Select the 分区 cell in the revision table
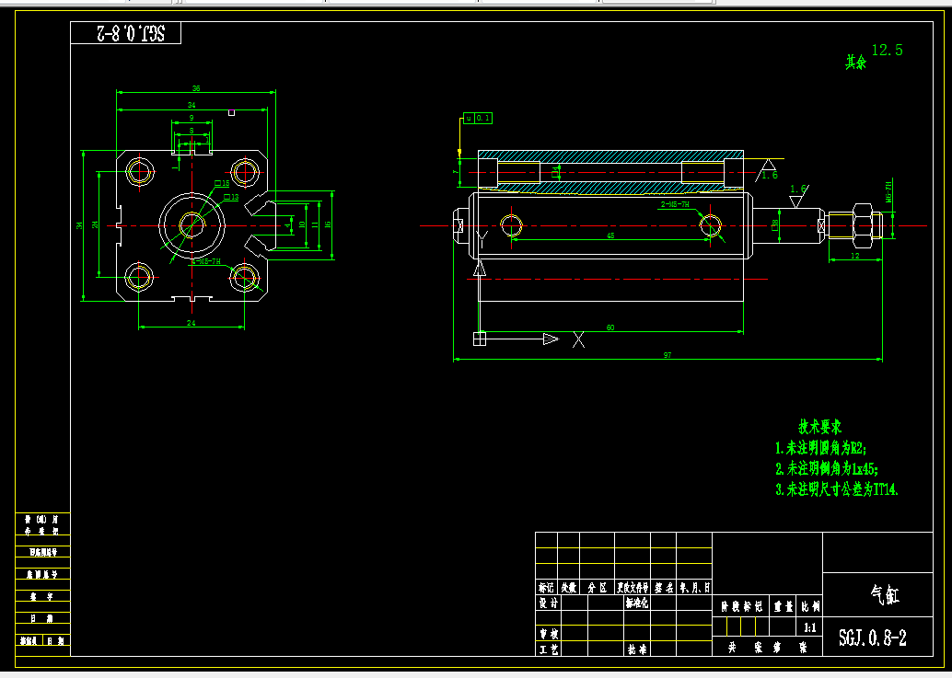The width and height of the screenshot is (952, 678). pos(597,587)
